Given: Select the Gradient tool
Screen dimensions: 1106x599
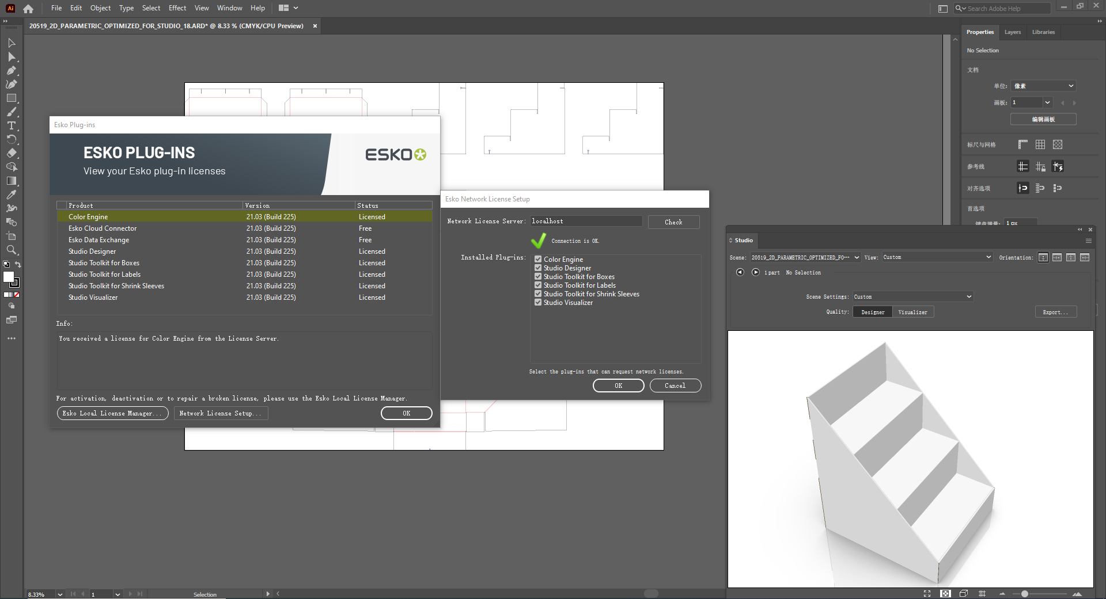Looking at the screenshot, I should click(11, 181).
